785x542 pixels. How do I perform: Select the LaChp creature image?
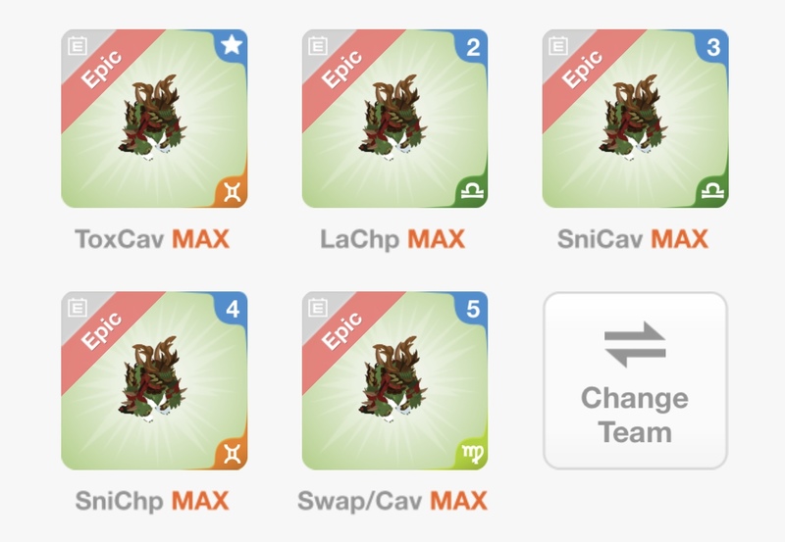[x=393, y=118]
